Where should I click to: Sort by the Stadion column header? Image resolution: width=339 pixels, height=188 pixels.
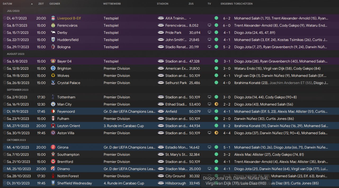[x=162, y=4]
